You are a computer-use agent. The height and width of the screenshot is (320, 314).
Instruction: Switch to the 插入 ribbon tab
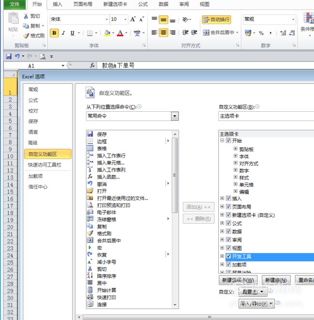tap(57, 4)
